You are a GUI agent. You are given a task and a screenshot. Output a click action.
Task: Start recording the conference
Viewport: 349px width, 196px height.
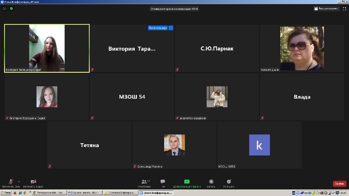[x=211, y=183]
